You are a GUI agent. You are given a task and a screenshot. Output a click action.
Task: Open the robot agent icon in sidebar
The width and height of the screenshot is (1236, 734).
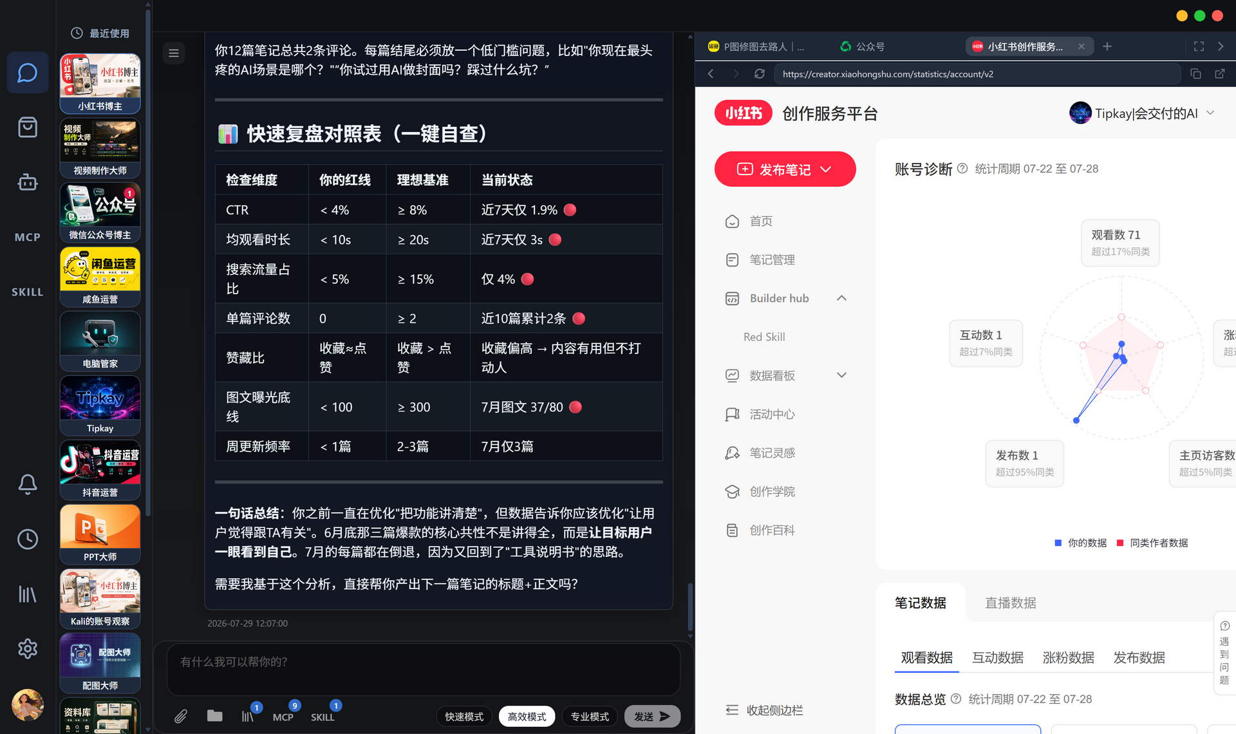click(27, 182)
